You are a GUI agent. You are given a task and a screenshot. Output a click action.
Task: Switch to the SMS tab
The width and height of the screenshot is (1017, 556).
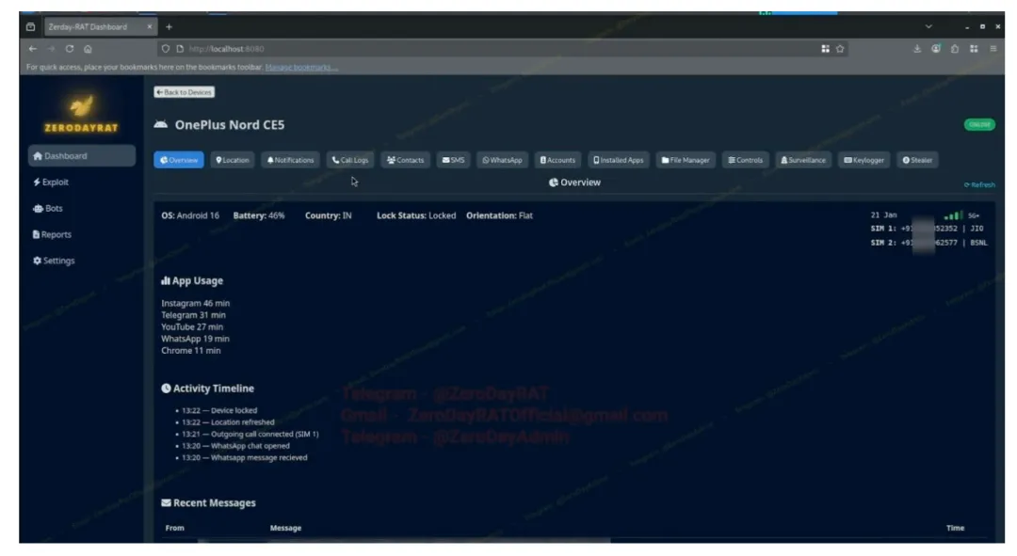453,160
